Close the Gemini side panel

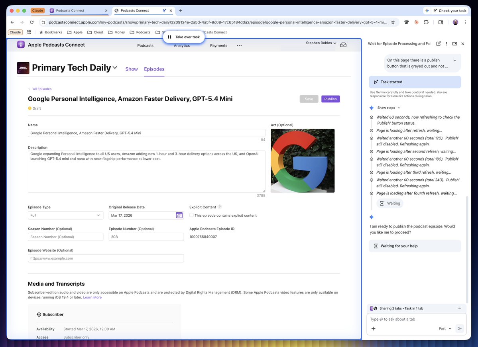463,43
